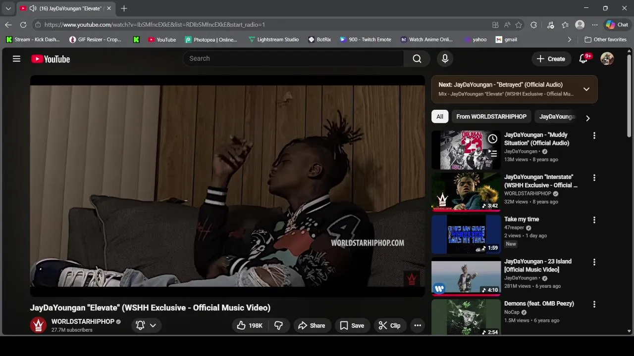This screenshot has height=356, width=634.
Task: Open the gmail bookmark
Action: tap(506, 40)
